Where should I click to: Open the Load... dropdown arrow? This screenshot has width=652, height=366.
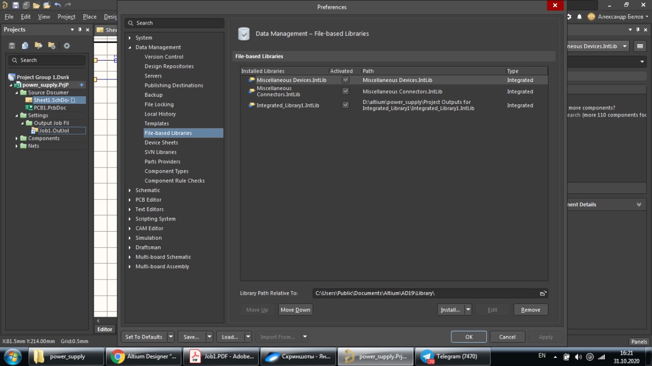click(x=248, y=337)
